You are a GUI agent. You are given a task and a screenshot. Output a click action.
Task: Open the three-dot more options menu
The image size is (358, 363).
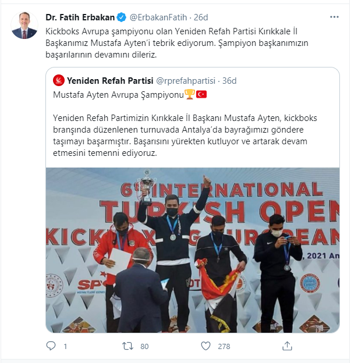point(334,17)
